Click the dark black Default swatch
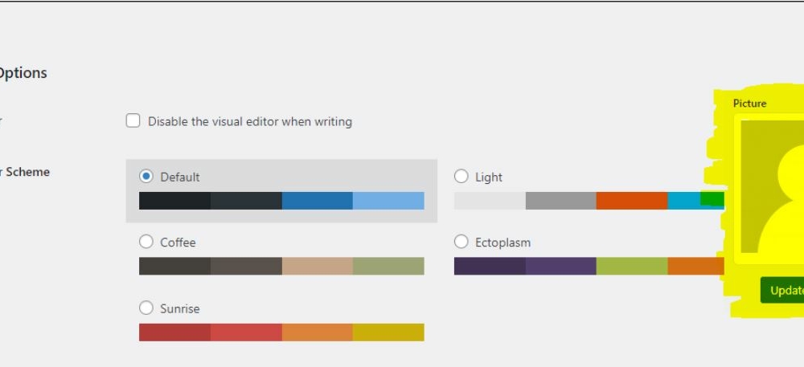The image size is (804, 367). (174, 201)
